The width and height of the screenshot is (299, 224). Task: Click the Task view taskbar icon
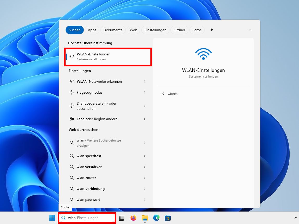coord(122,218)
